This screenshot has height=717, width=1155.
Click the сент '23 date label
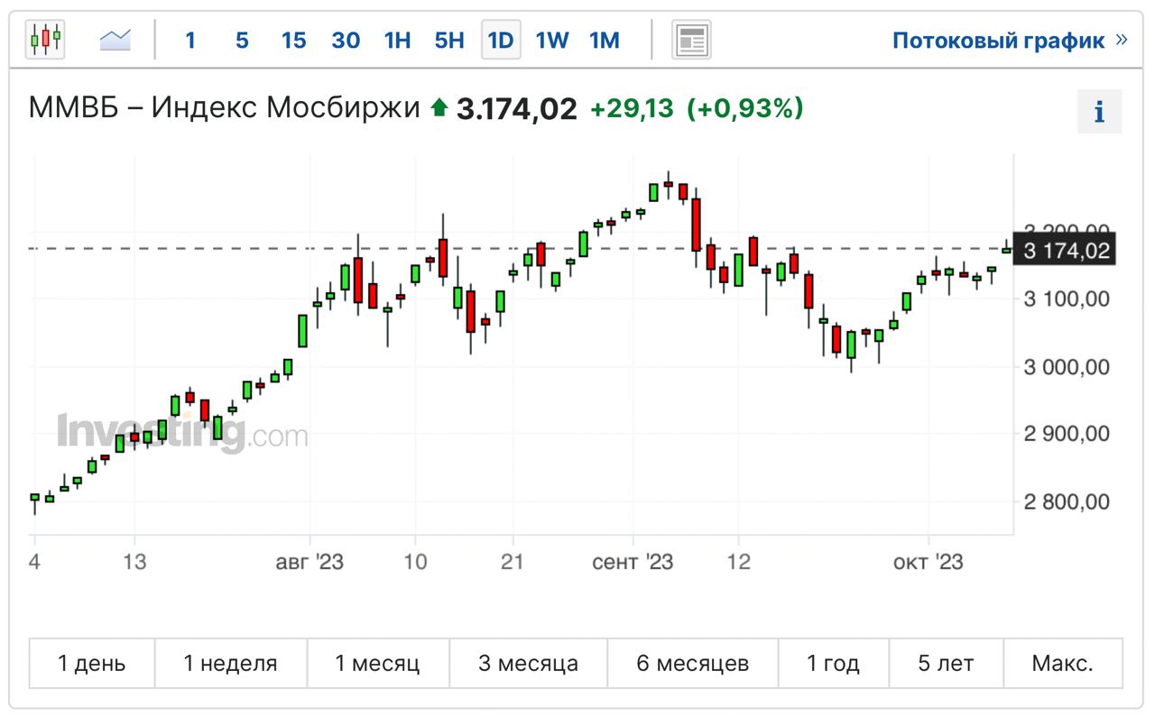633,562
